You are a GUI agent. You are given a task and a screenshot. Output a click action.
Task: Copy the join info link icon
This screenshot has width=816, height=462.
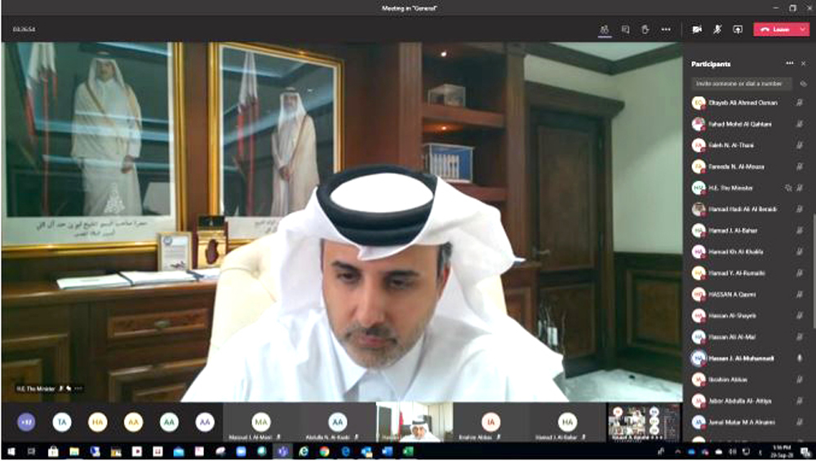pyautogui.click(x=803, y=83)
